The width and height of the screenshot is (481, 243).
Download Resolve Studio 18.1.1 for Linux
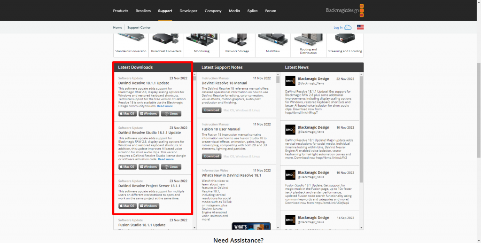(171, 167)
